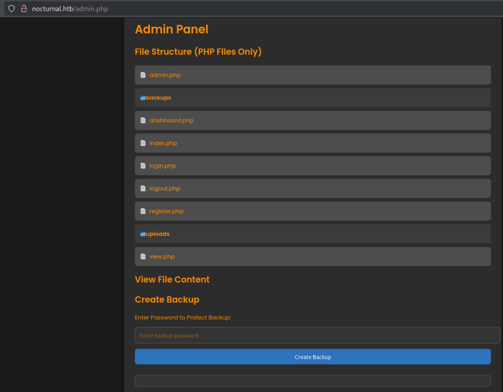Open the index.php file link
This screenshot has width=503, height=392.
163,143
